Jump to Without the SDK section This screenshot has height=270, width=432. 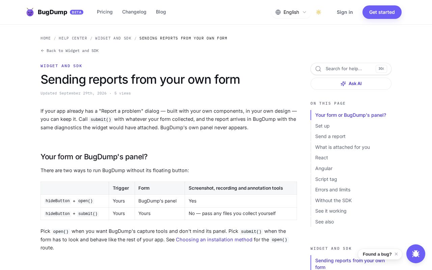point(333,200)
